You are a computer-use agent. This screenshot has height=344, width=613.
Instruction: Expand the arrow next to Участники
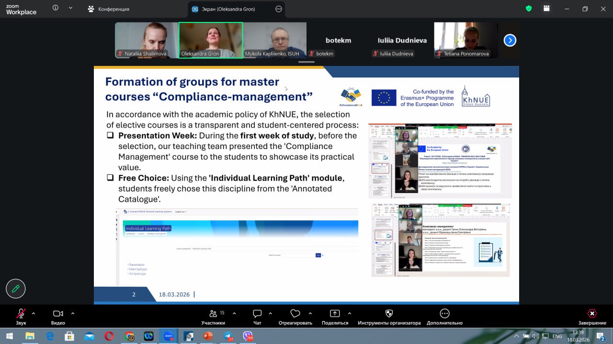(x=234, y=313)
